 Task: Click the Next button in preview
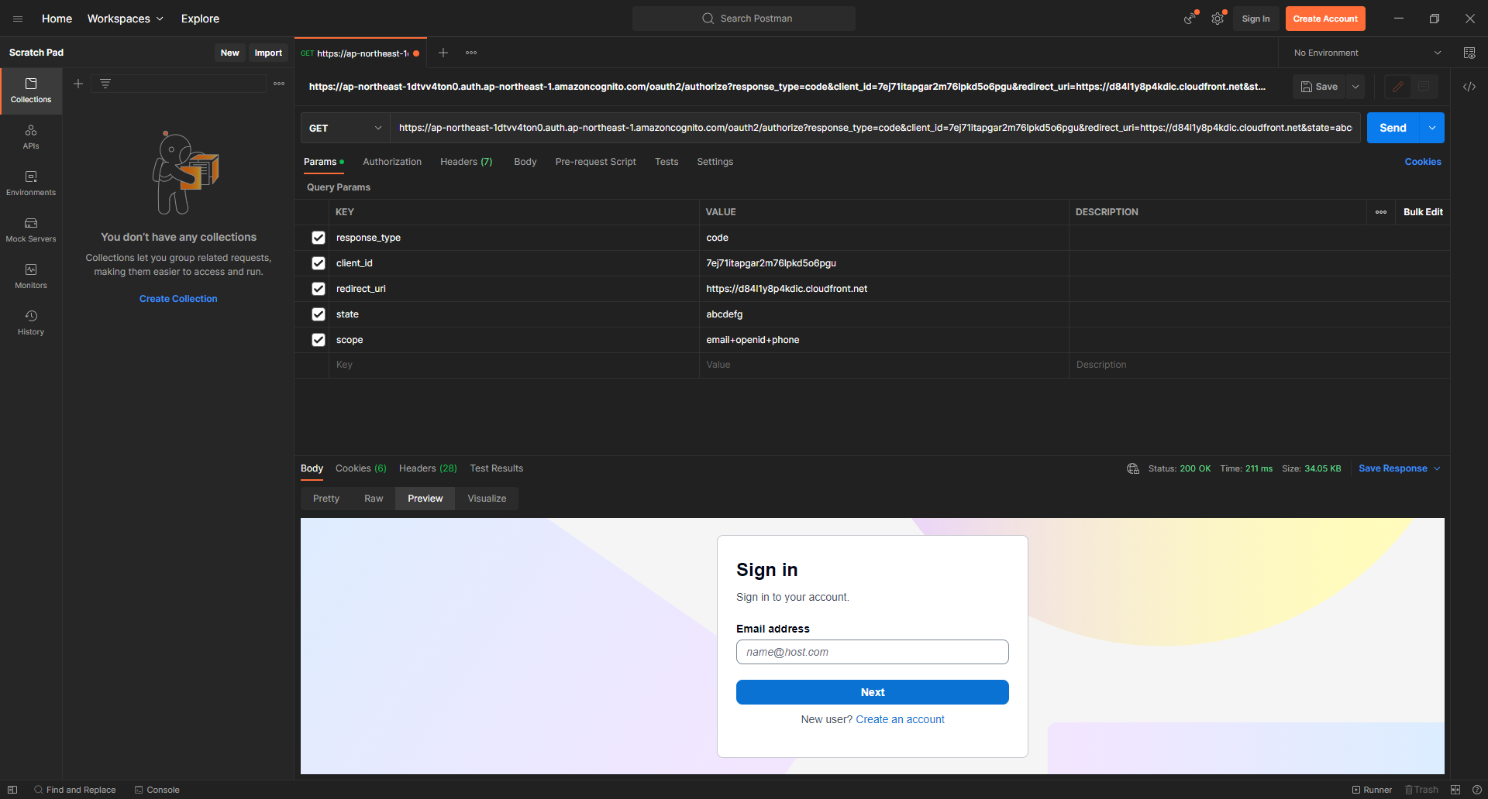pyautogui.click(x=873, y=692)
